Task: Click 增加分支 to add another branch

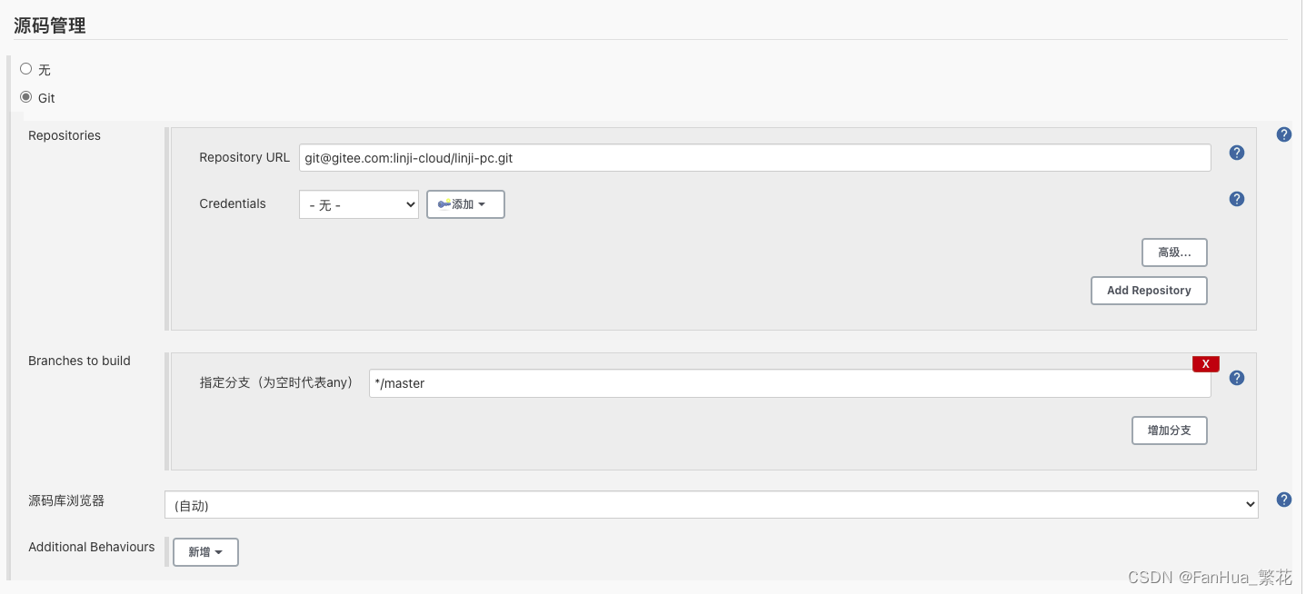Action: (1169, 430)
